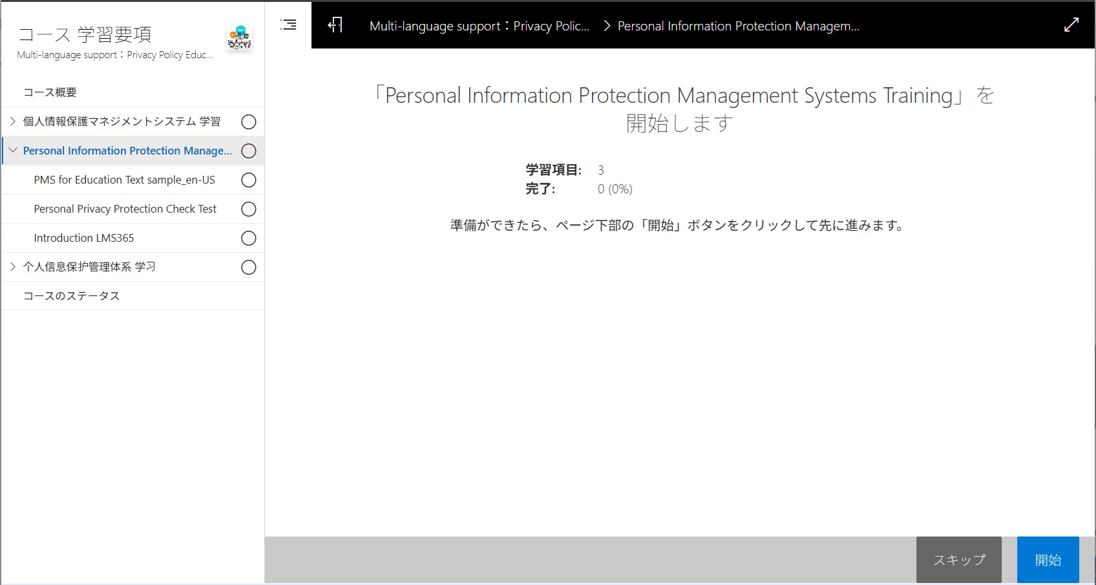Viewport: 1096px width, 585px height.
Task: Click the 学習項目 count value 3
Action: click(601, 170)
